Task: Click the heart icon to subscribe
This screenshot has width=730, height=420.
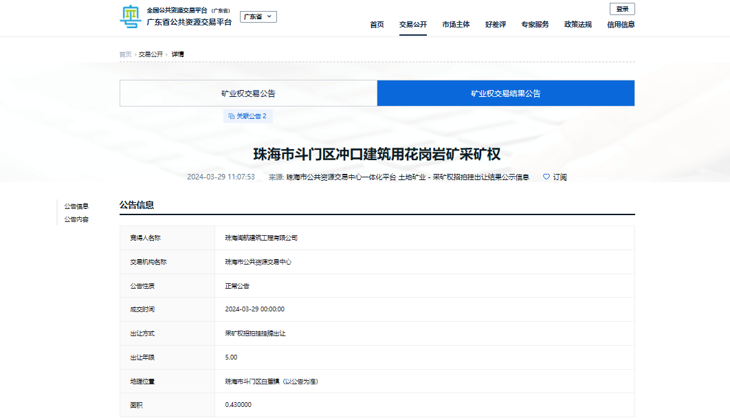Action: pyautogui.click(x=546, y=177)
